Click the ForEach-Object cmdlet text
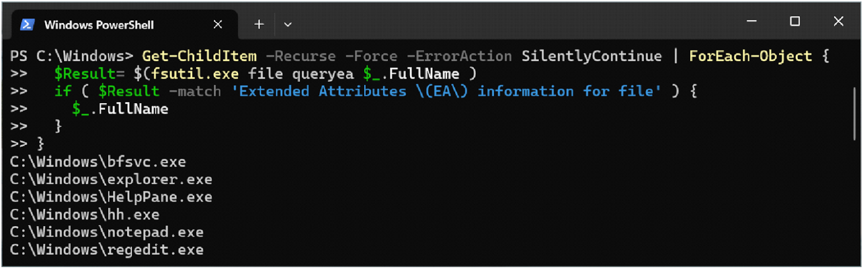 tap(750, 56)
